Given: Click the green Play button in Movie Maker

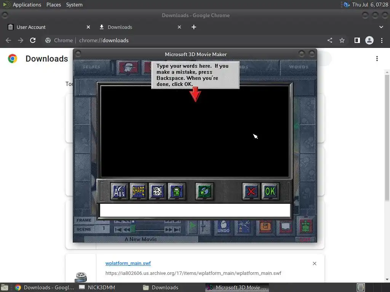Looking at the screenshot, I should pyautogui.click(x=192, y=226).
